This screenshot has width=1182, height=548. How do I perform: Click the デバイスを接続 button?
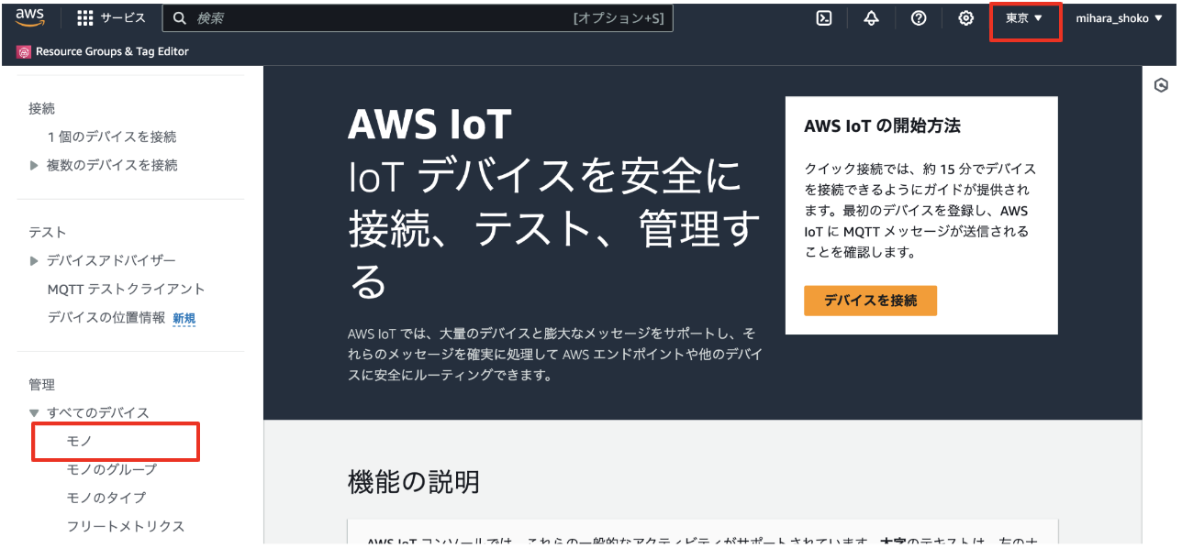tap(870, 301)
